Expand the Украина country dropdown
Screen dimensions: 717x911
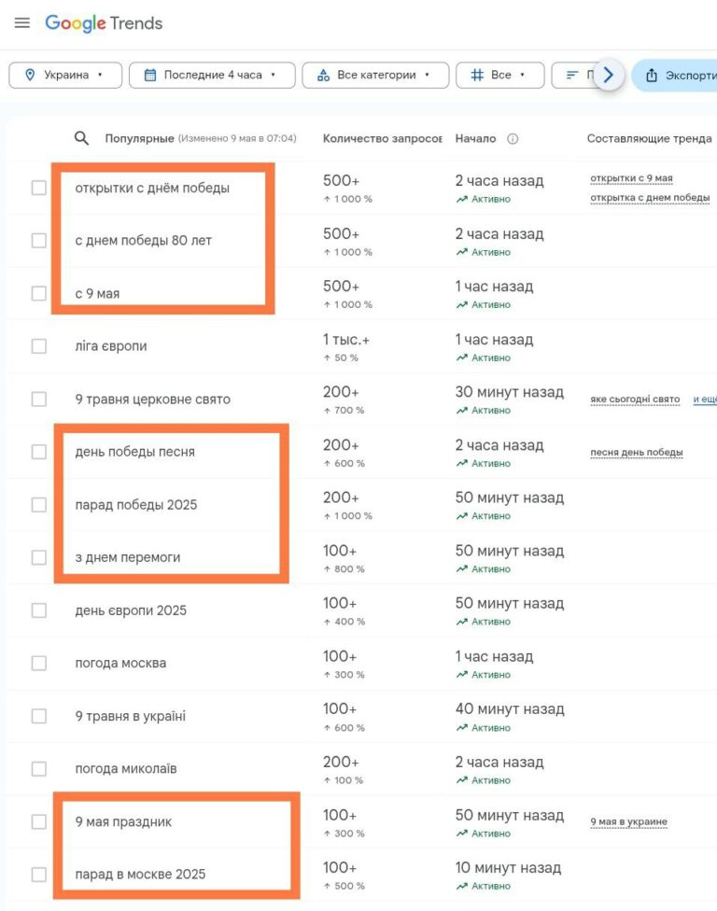click(x=64, y=76)
